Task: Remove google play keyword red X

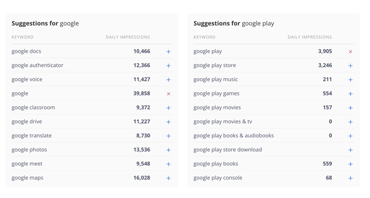Action: tap(351, 52)
